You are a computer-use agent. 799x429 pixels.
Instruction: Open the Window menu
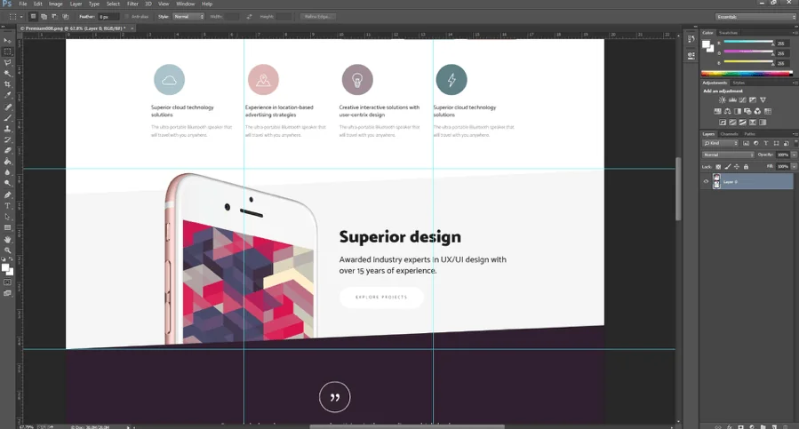(x=186, y=4)
